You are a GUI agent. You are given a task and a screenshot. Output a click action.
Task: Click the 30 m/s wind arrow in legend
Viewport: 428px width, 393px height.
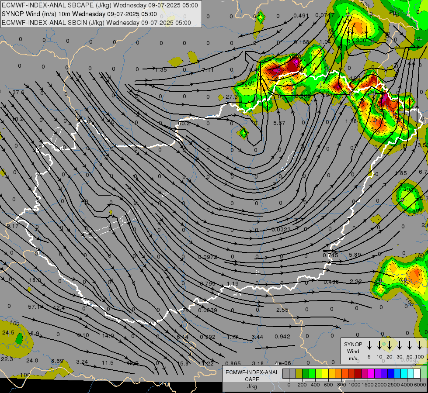pos(399,345)
